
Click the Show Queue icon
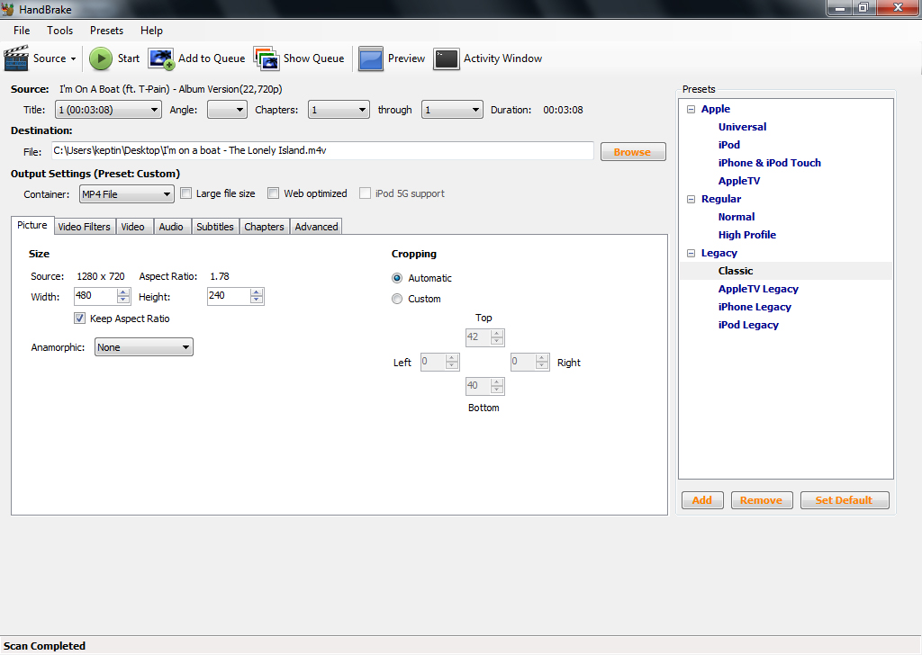[x=267, y=58]
